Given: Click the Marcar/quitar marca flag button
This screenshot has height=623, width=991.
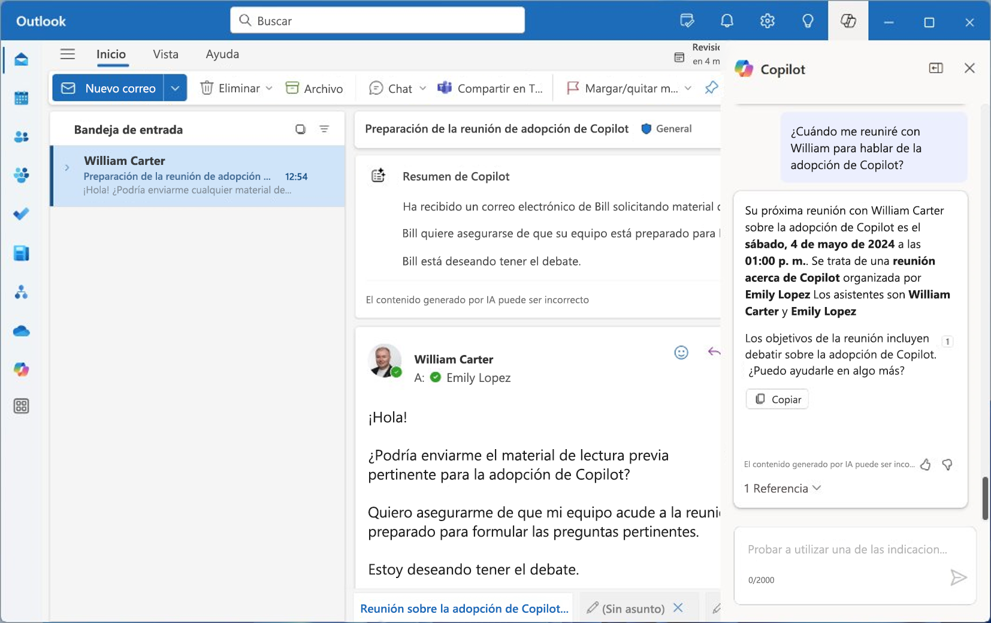Looking at the screenshot, I should [x=623, y=88].
